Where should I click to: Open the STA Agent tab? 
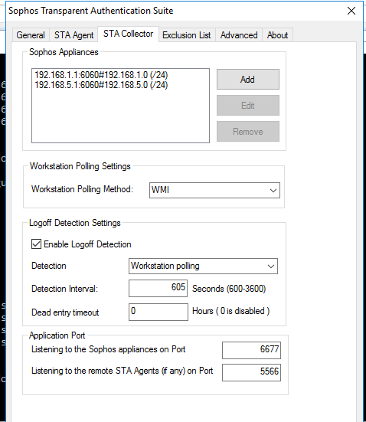(x=74, y=35)
